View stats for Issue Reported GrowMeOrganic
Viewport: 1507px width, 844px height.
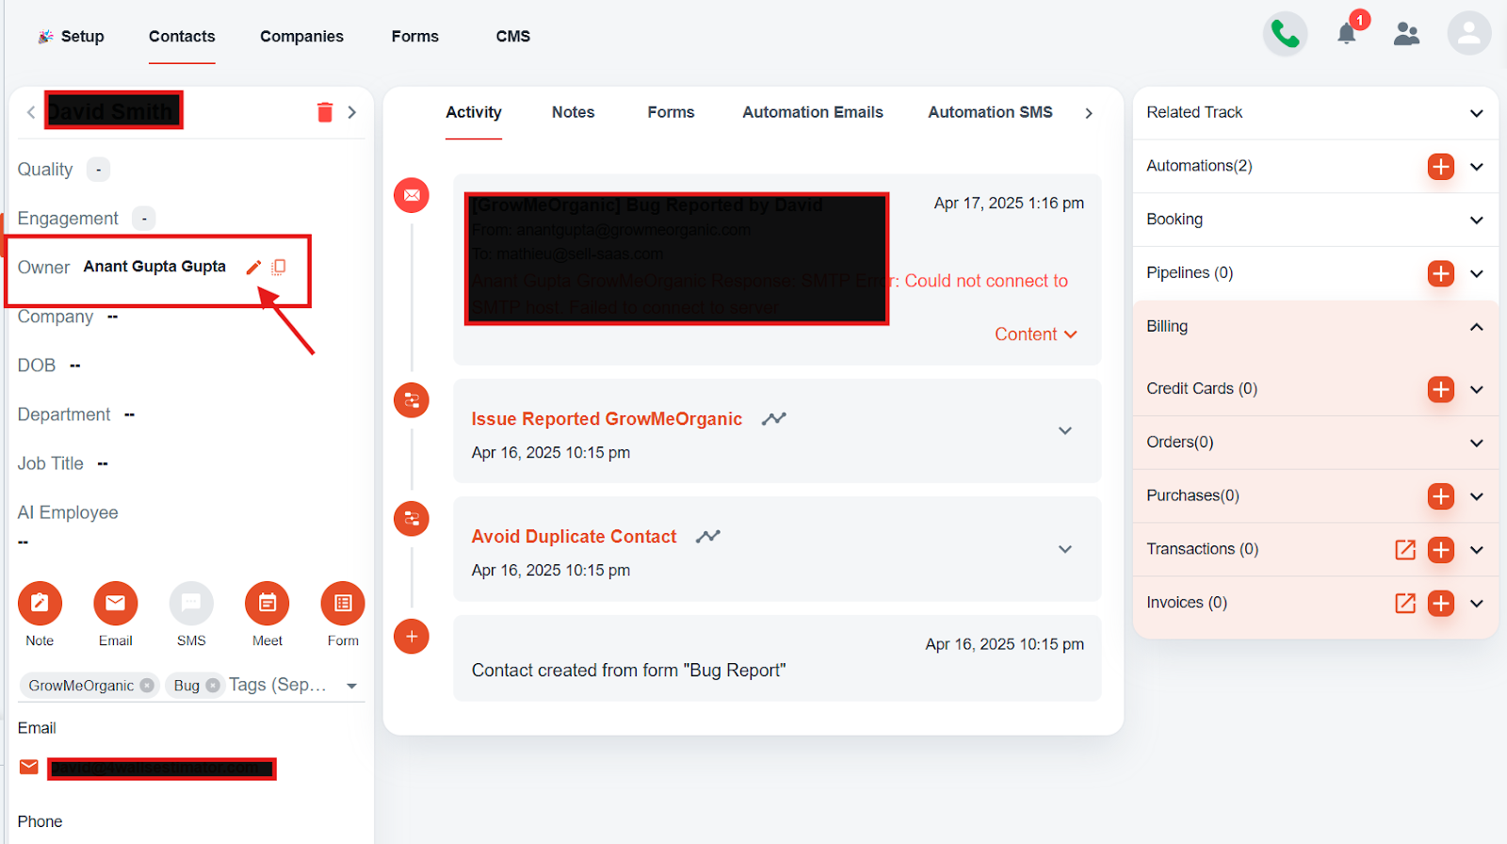(x=774, y=419)
